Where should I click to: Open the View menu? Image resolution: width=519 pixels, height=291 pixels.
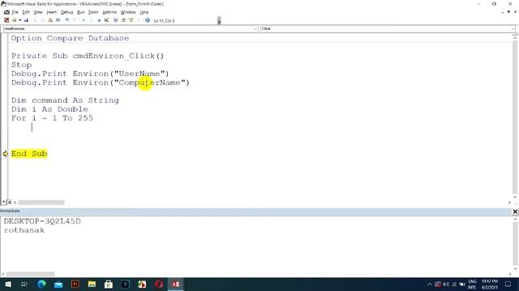tap(38, 12)
